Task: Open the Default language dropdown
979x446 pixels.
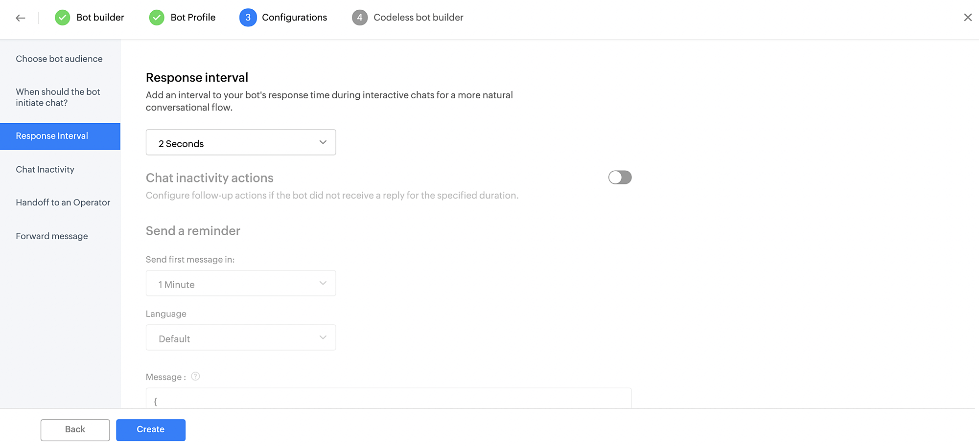Action: tap(241, 337)
